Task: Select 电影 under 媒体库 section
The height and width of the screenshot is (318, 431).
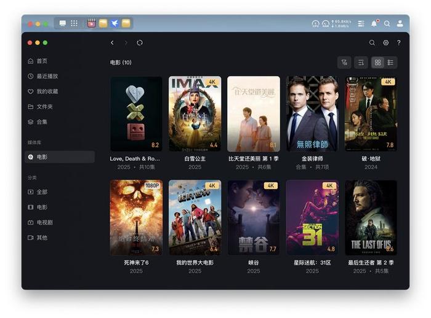Action: [60, 157]
